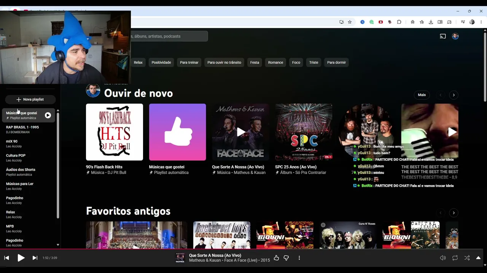Open the green circular Chrome extension

(372, 22)
